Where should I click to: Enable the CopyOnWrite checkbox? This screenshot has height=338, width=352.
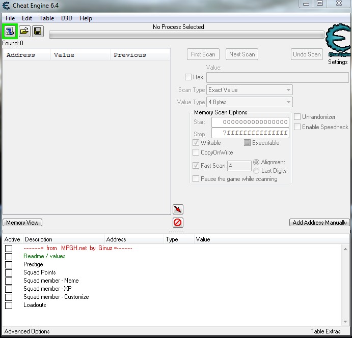tap(196, 152)
